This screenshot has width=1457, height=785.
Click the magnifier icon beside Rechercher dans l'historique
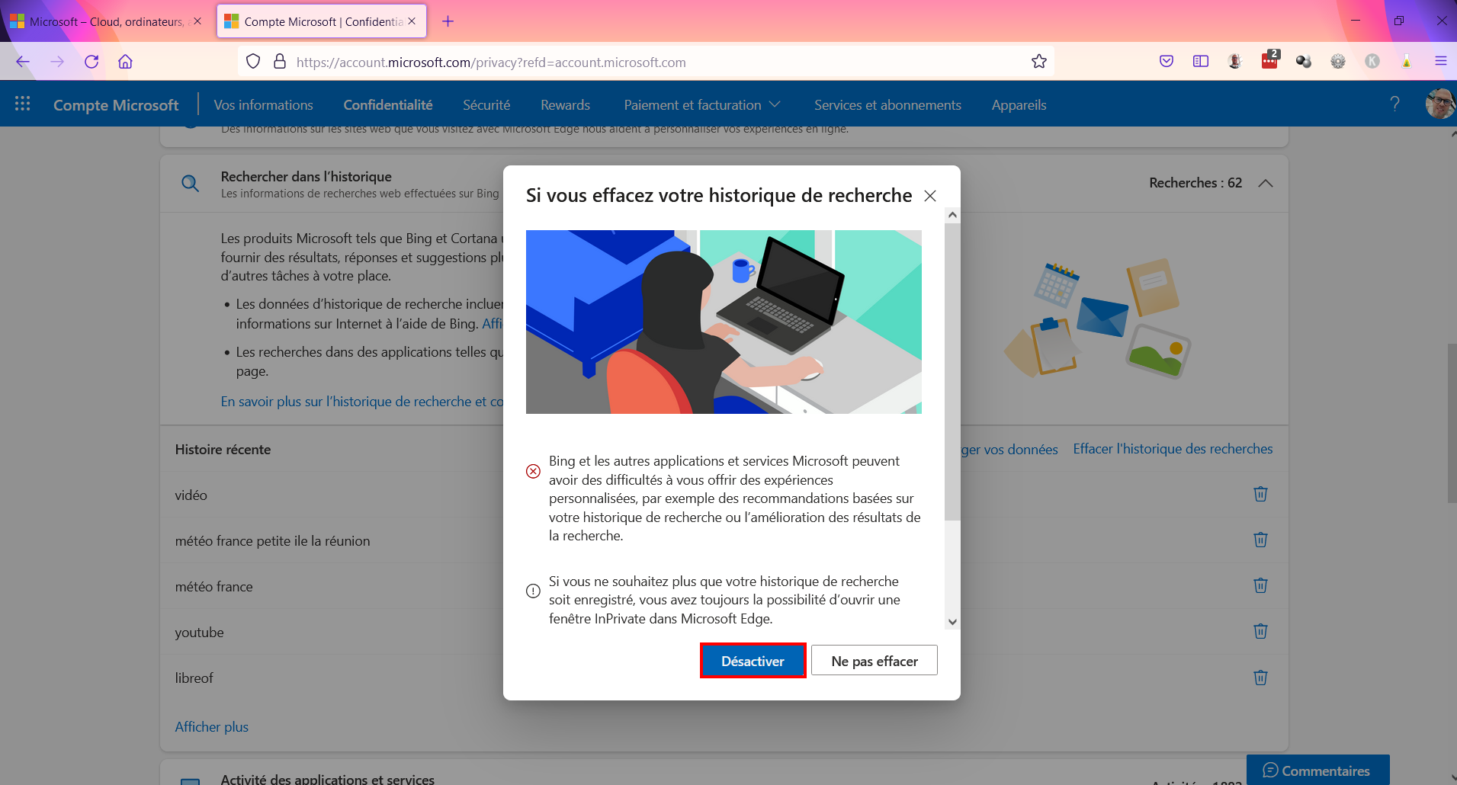[190, 184]
